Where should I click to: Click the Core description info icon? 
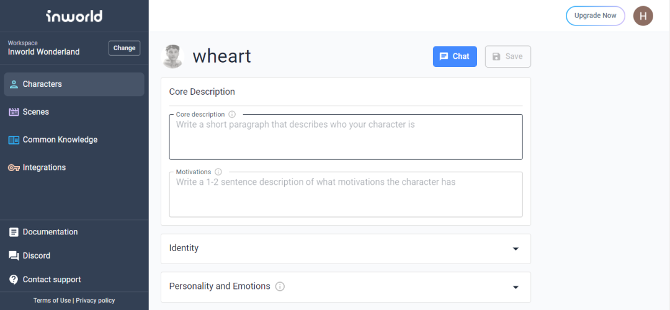point(232,115)
